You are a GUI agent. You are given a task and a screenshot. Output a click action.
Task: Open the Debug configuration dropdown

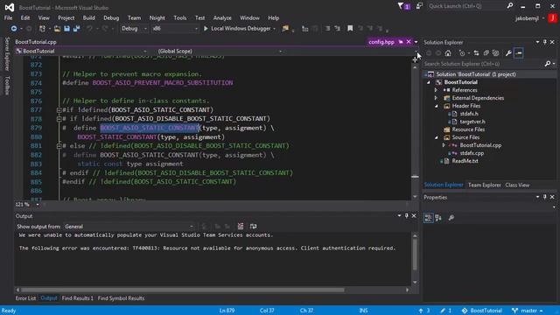coord(134,29)
